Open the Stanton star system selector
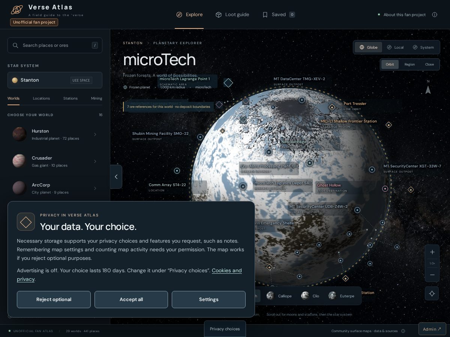Screen dimensions: 450x337 coord(55,80)
